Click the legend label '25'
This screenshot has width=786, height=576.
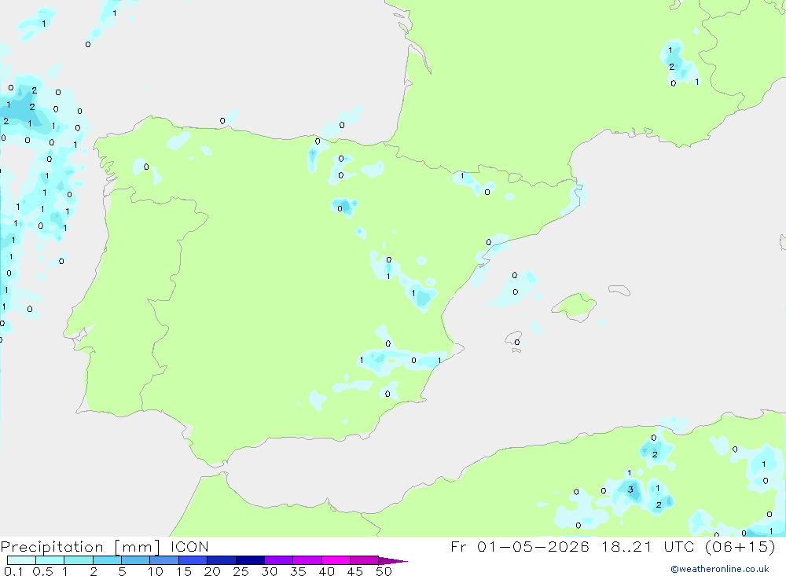pos(241,571)
